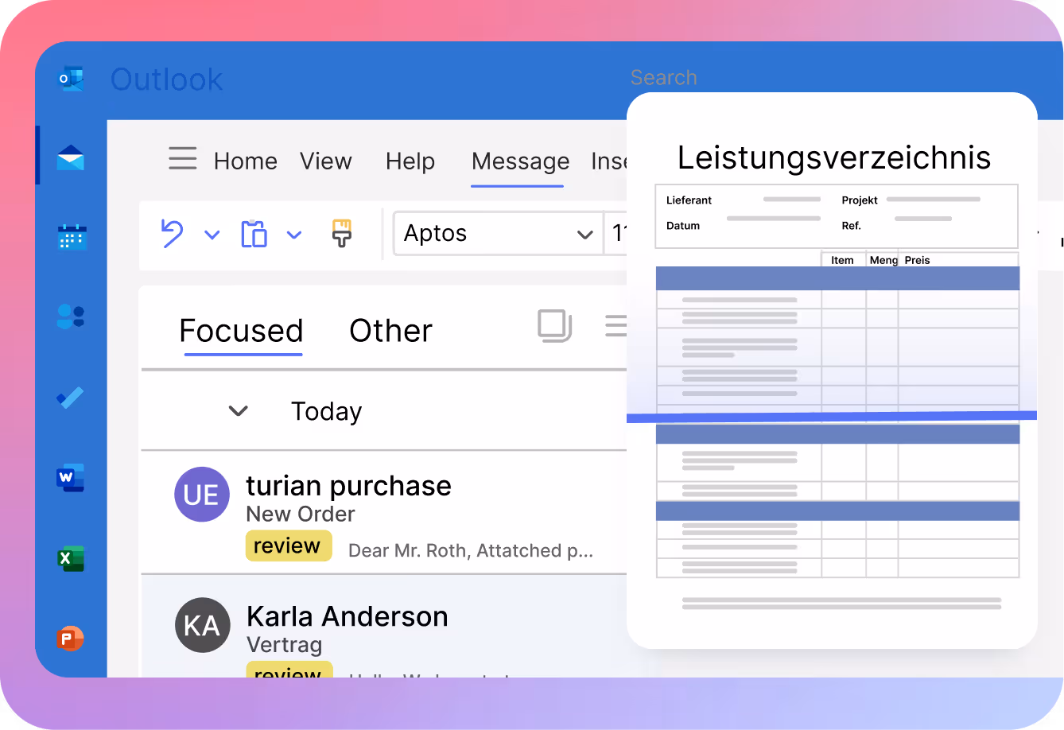Click the select-all messages icon
1064x730 pixels.
click(555, 326)
